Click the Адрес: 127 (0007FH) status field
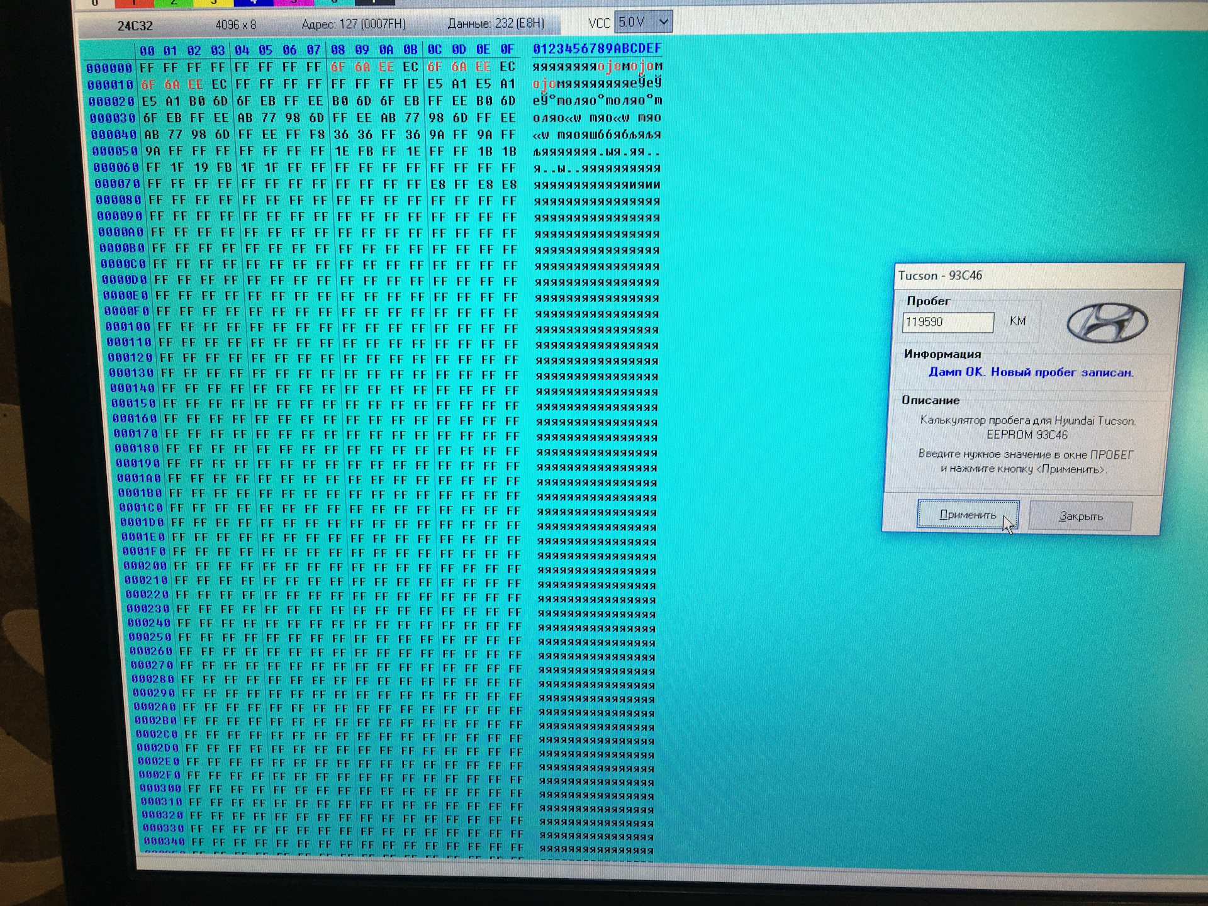 [x=354, y=25]
